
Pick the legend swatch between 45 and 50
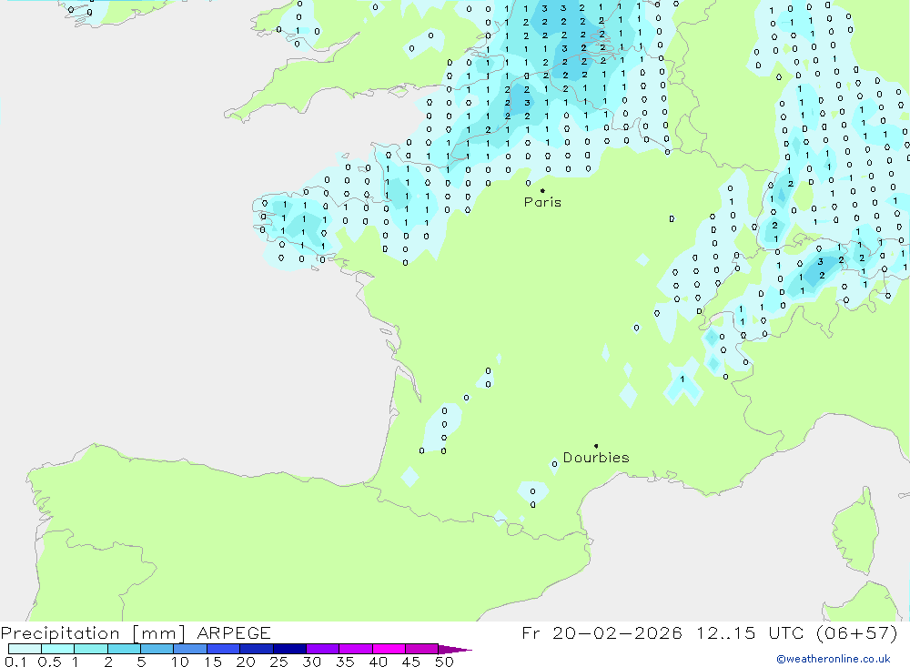click(x=422, y=649)
